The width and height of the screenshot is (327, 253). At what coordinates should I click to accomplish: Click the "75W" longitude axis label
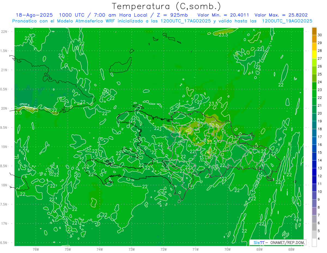68,249
